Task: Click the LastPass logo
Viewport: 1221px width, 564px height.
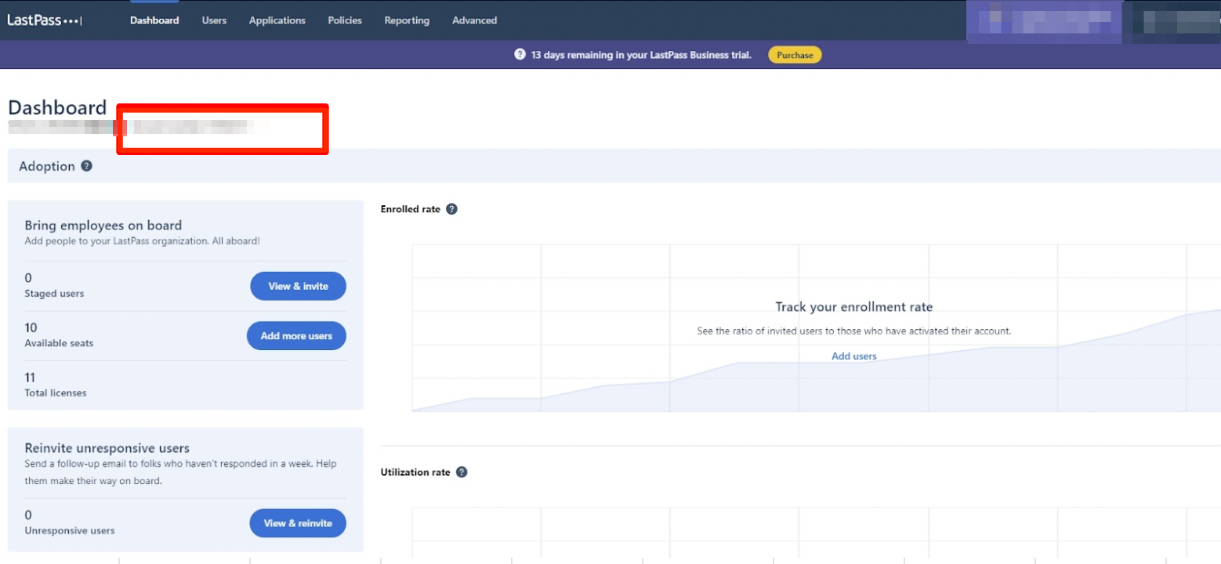Action: [x=45, y=20]
